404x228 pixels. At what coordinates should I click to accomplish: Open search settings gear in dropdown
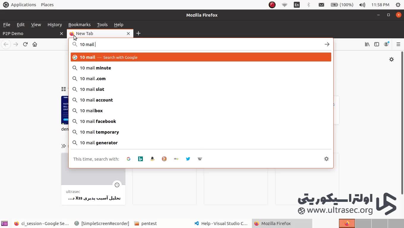point(326,159)
